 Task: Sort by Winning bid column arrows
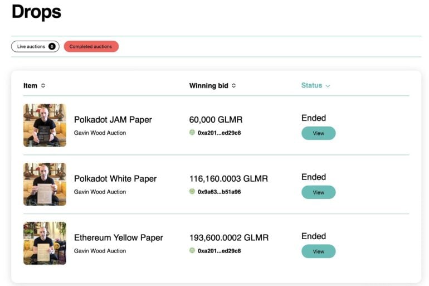[233, 86]
